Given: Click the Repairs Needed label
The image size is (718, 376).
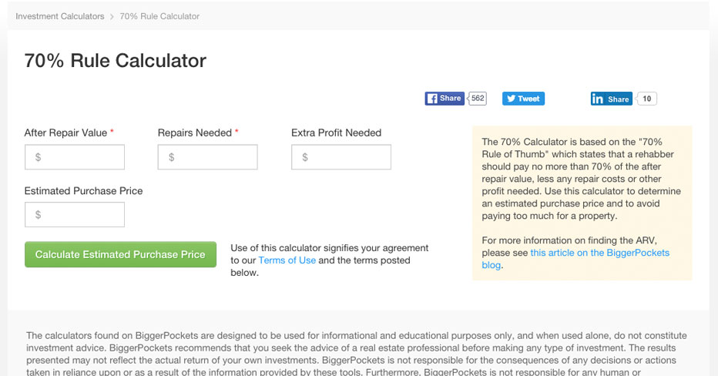Looking at the screenshot, I should pyautogui.click(x=194, y=133).
